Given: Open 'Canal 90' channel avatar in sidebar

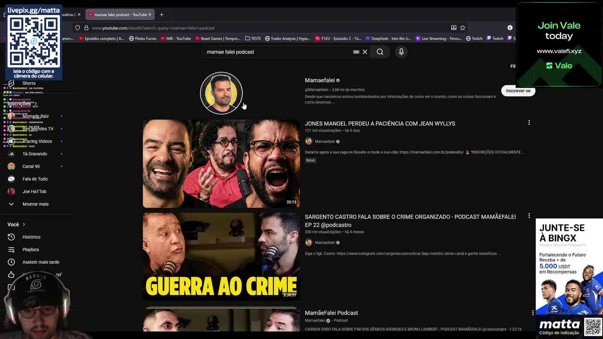Looking at the screenshot, I should [11, 166].
